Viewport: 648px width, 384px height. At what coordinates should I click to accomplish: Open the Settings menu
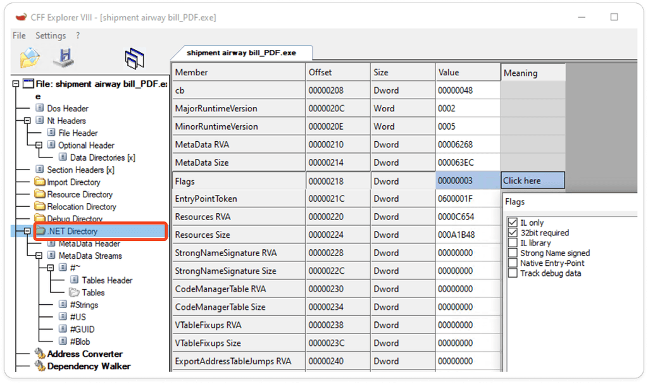click(51, 35)
